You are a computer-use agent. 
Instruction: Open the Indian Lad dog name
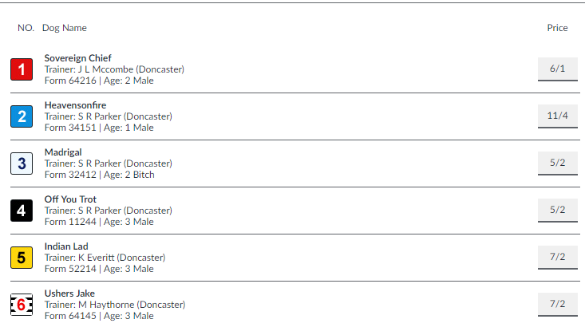click(x=66, y=246)
